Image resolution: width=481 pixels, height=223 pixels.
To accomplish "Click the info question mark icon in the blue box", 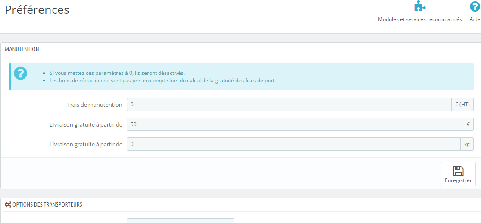I will 21,73.
